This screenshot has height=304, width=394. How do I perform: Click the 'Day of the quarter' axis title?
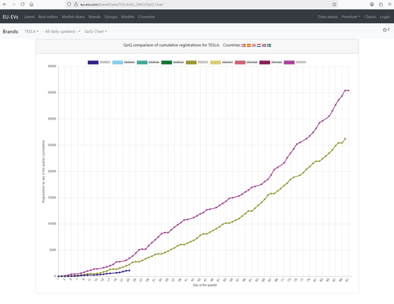point(205,285)
